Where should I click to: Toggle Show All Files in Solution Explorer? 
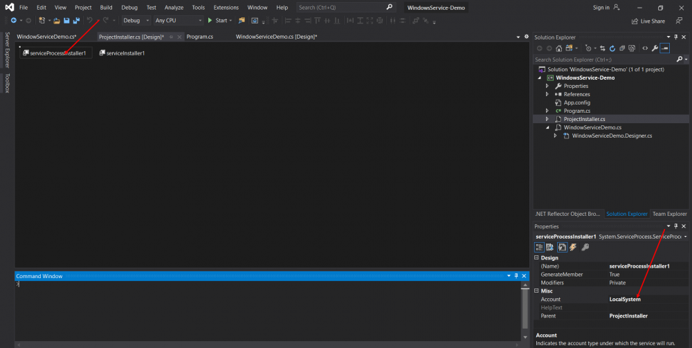[632, 48]
